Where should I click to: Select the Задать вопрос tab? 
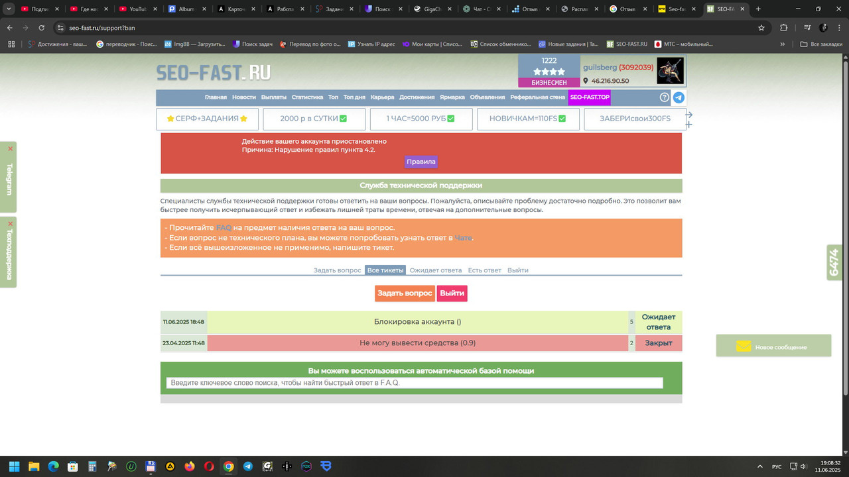point(338,270)
